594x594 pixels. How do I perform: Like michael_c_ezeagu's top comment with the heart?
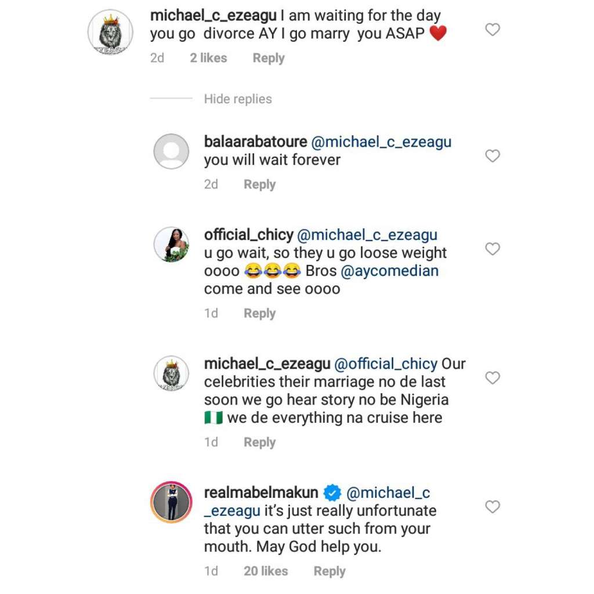tap(492, 30)
